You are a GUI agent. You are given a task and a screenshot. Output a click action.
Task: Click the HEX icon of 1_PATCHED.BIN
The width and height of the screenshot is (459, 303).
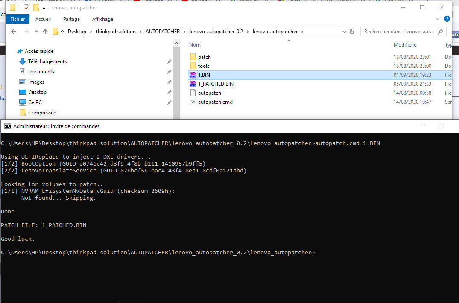[193, 84]
